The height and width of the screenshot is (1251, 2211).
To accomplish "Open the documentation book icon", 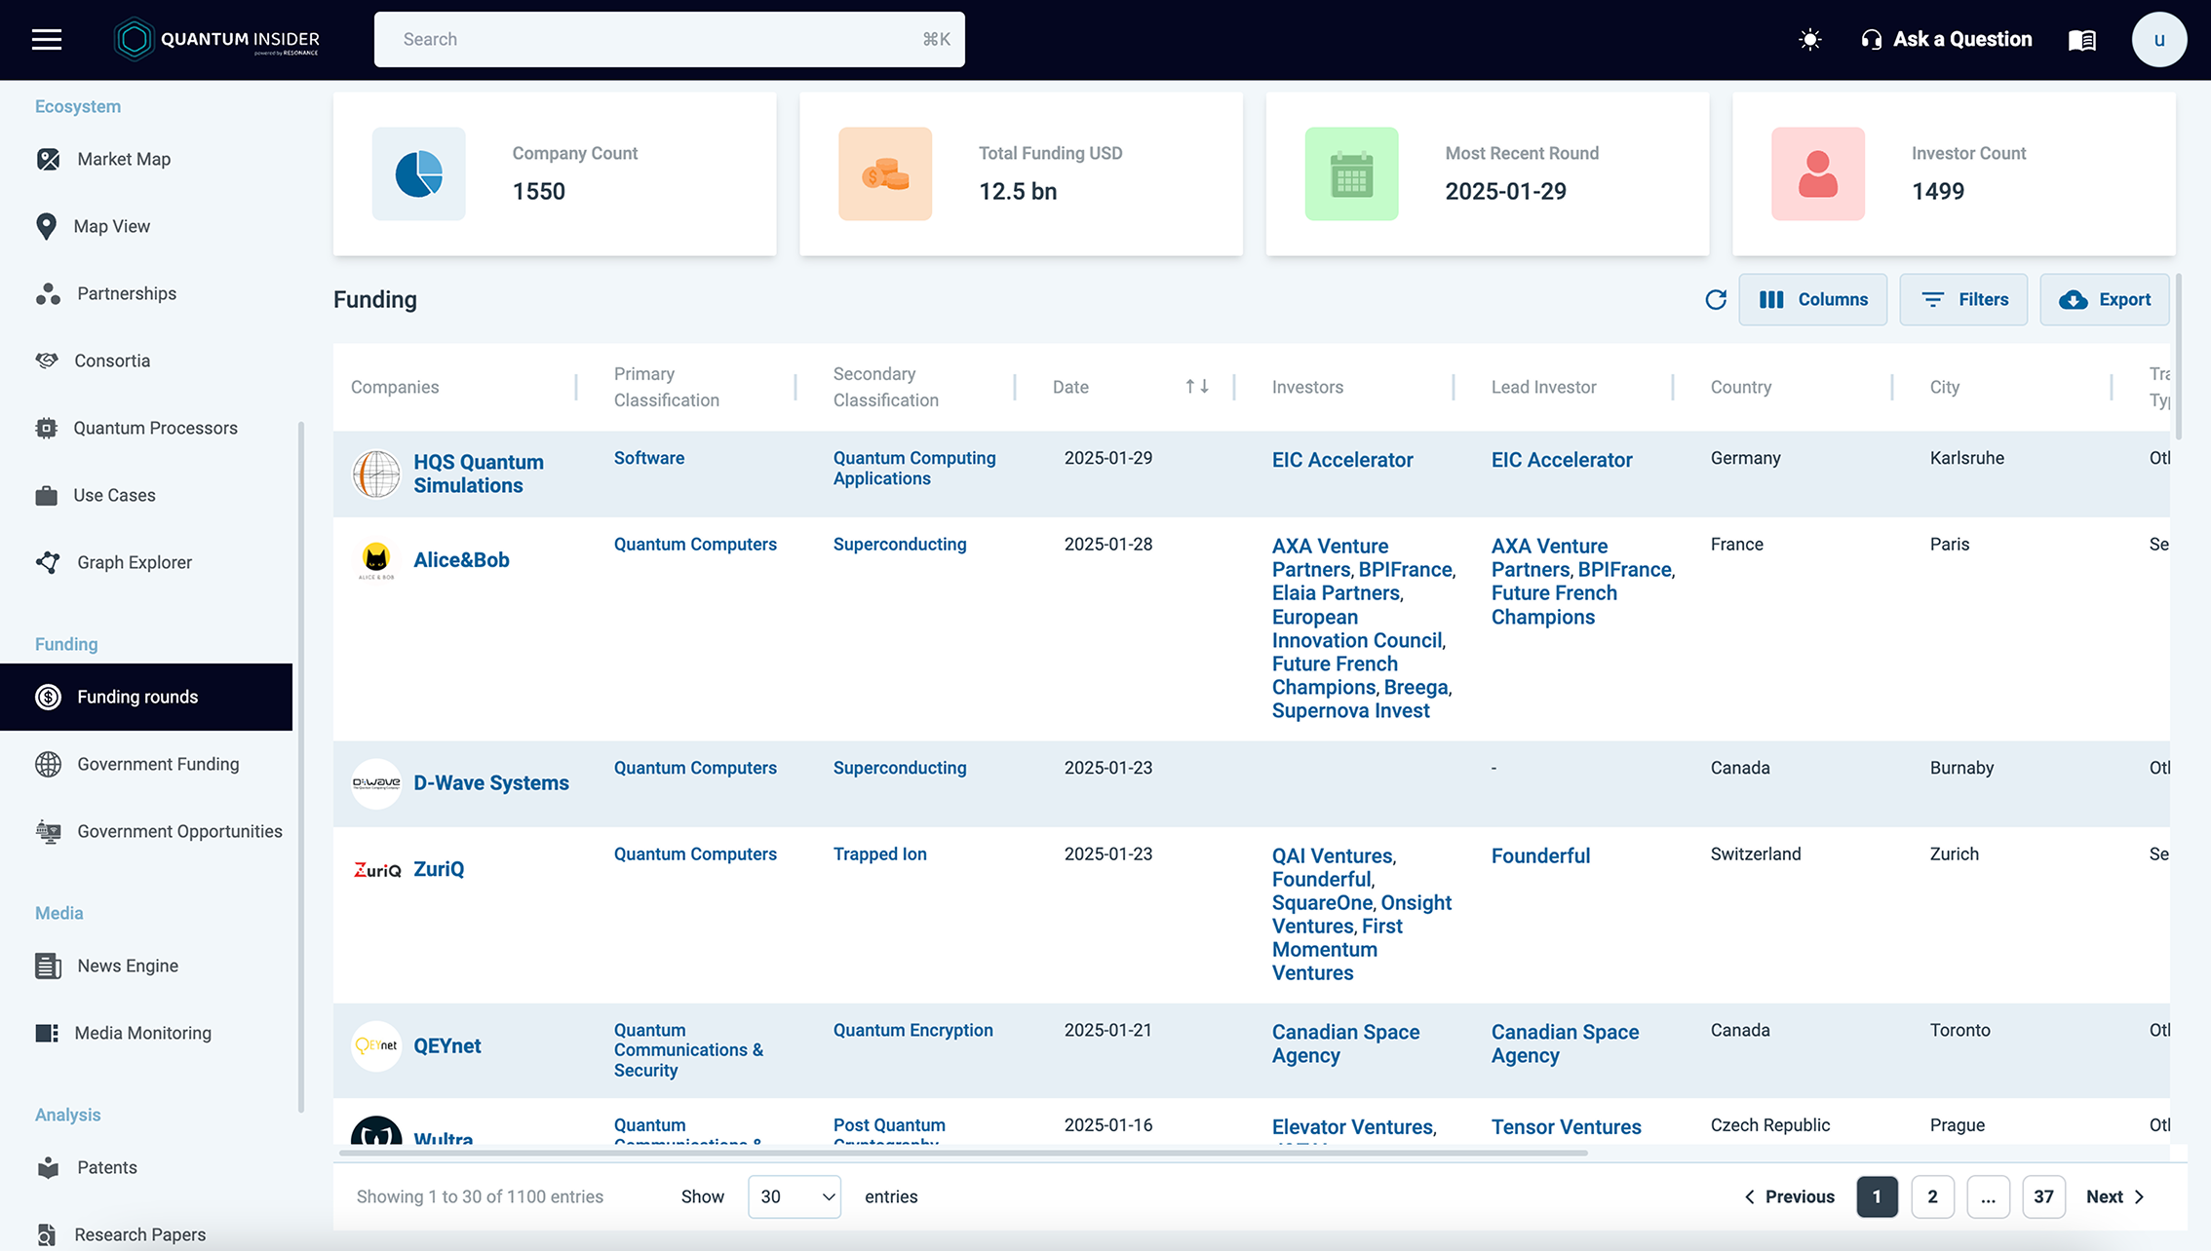I will point(2082,40).
